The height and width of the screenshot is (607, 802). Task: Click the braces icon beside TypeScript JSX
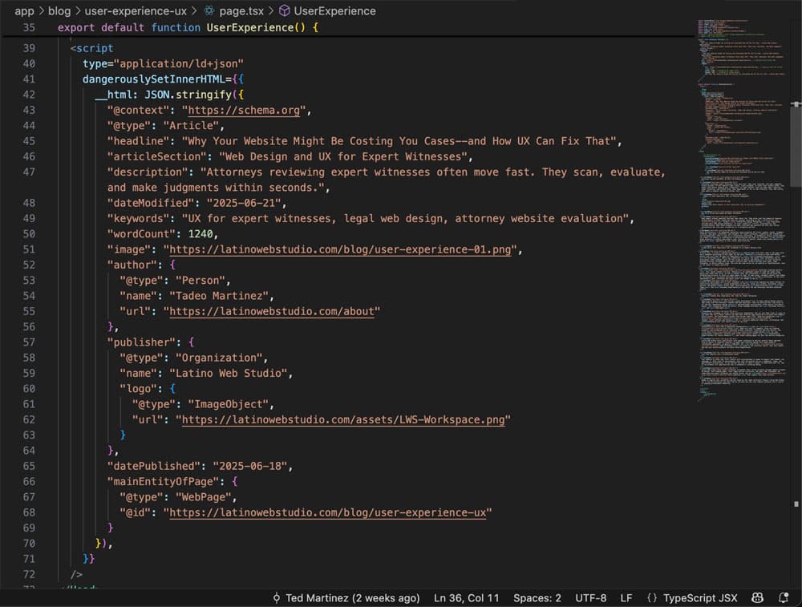[651, 598]
